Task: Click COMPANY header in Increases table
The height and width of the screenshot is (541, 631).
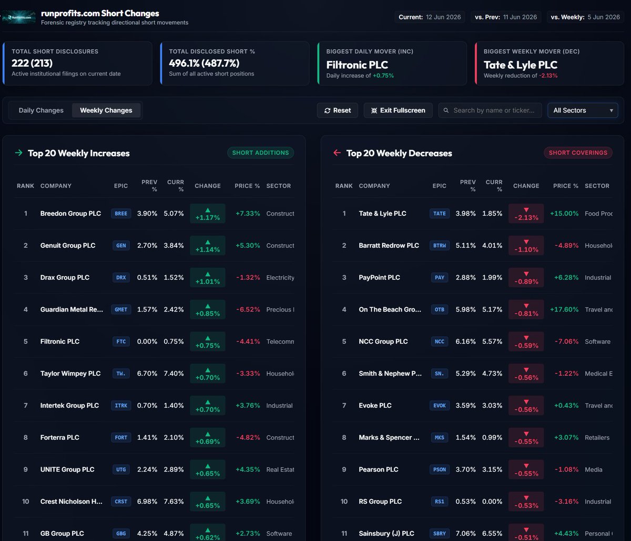Action: (56, 186)
